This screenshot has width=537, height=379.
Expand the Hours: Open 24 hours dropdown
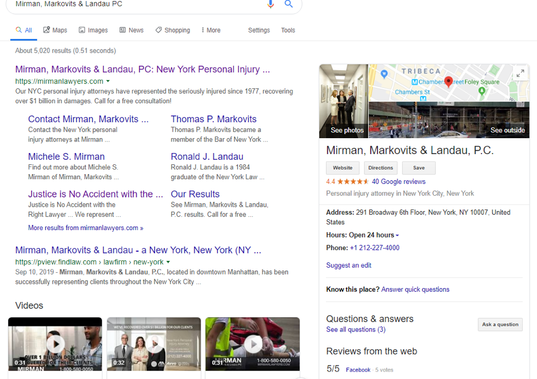tap(397, 236)
